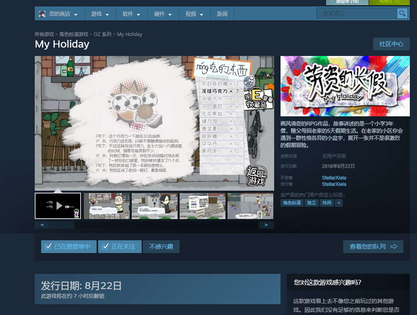
Task: Toggle the 正在关注 follow checkbox
Action: tap(105, 247)
